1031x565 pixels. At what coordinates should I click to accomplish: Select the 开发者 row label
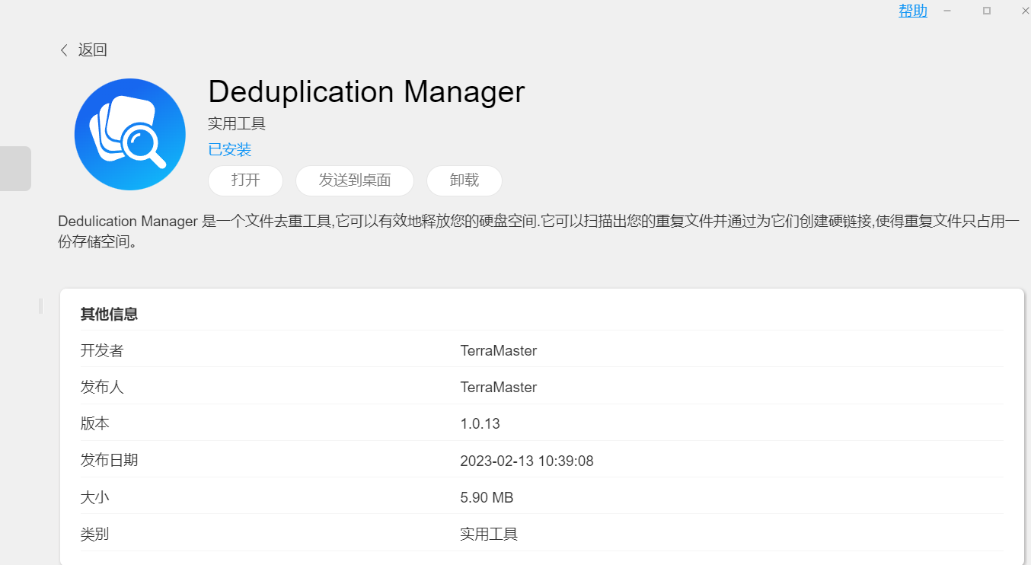[102, 351]
